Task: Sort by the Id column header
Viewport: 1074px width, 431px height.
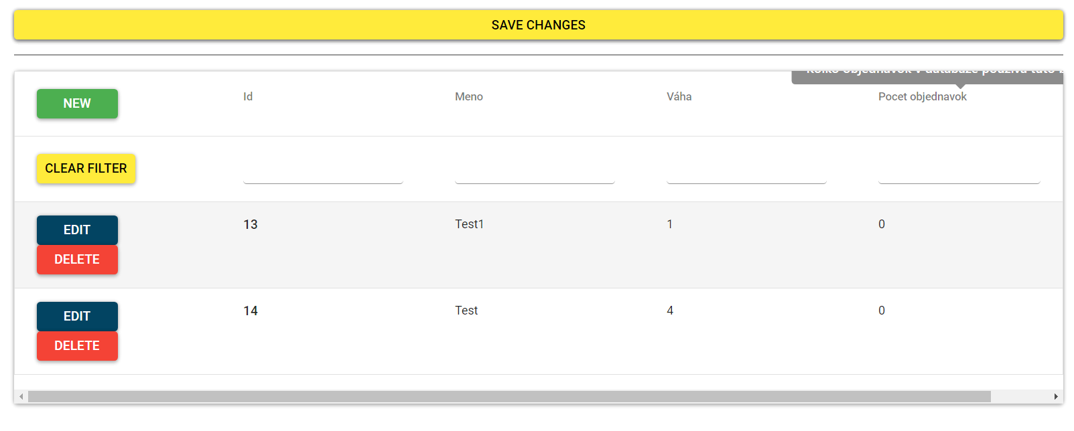Action: pos(248,96)
